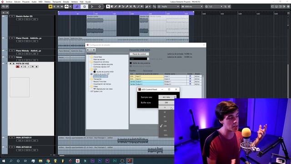Click the first Electric Guitar audio clip
291x164 pixels.
101,26
